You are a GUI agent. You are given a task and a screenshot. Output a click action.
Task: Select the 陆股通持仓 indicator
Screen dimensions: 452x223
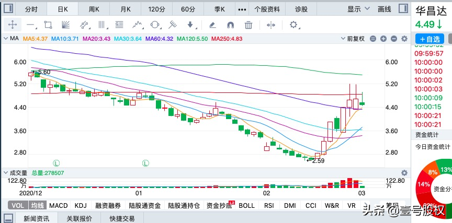pos(184,205)
